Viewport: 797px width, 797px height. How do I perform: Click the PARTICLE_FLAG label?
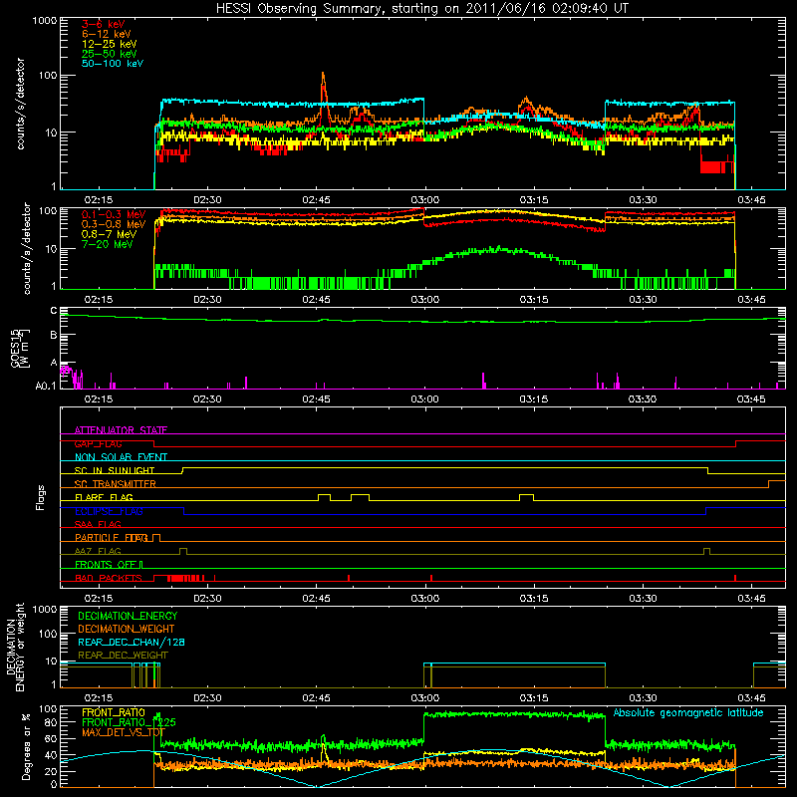(112, 538)
